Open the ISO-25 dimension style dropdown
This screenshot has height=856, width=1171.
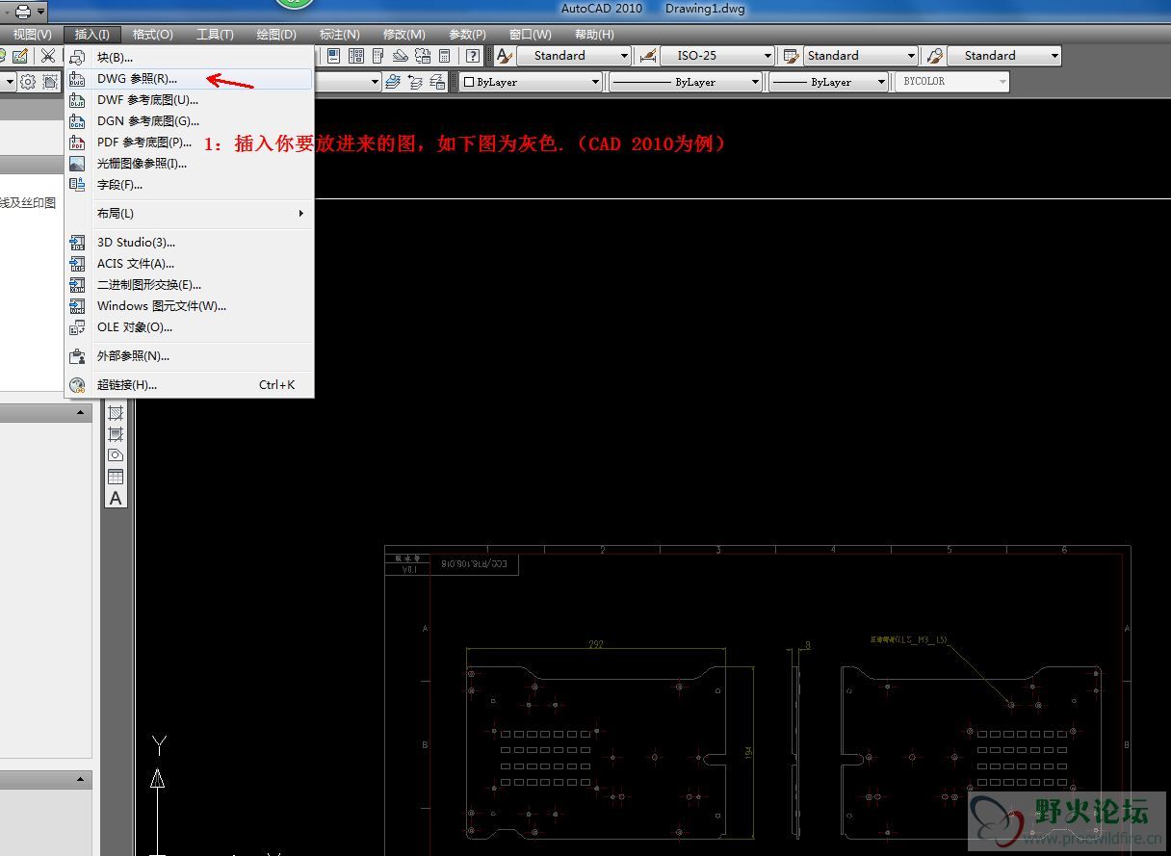coord(718,56)
